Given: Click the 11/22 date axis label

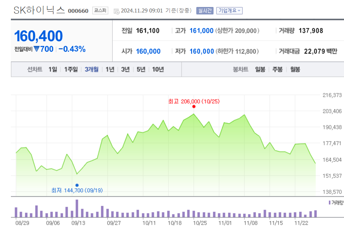Looking at the screenshot, I should (x=301, y=223).
